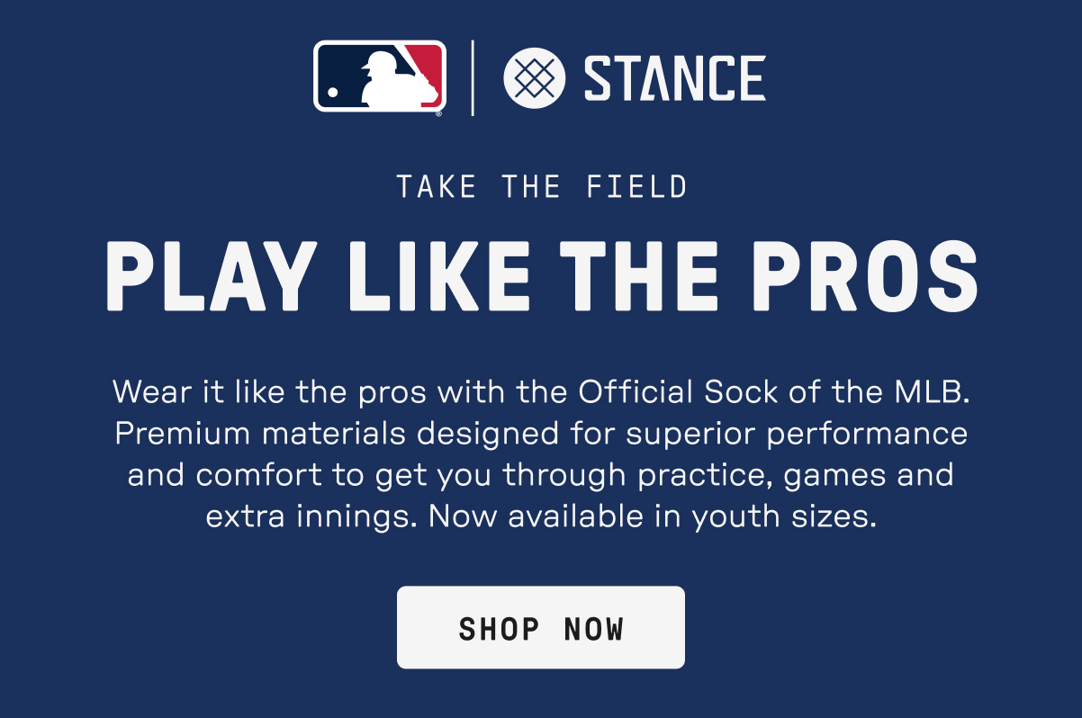Click the dark blue area of the MLB logo

point(342,67)
